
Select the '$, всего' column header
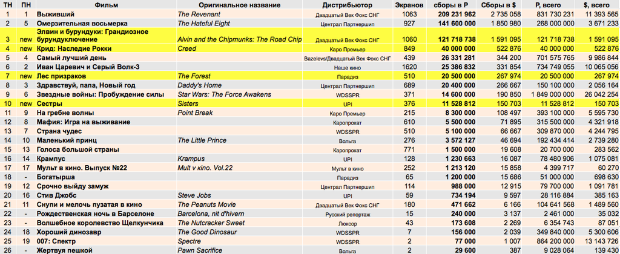click(x=596, y=5)
